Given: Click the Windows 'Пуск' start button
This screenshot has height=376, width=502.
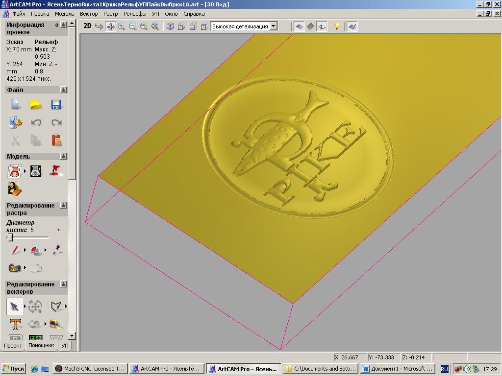Looking at the screenshot, I should pyautogui.click(x=13, y=369).
